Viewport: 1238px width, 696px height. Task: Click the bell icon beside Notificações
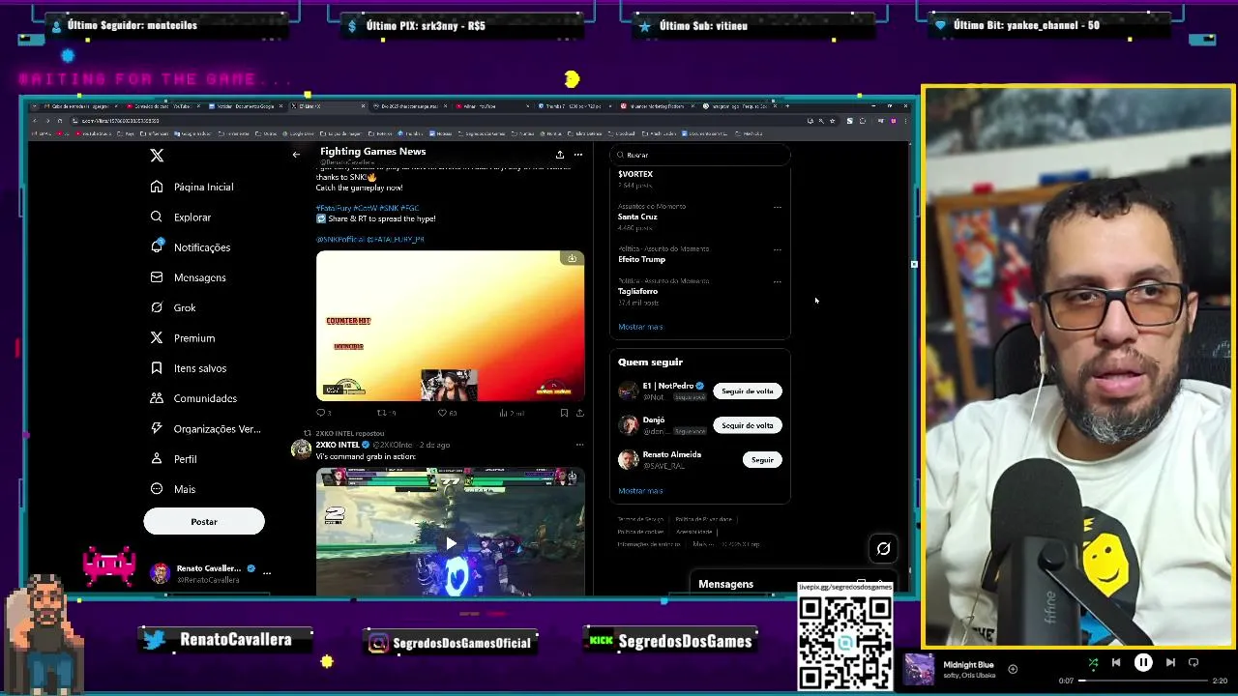click(157, 246)
